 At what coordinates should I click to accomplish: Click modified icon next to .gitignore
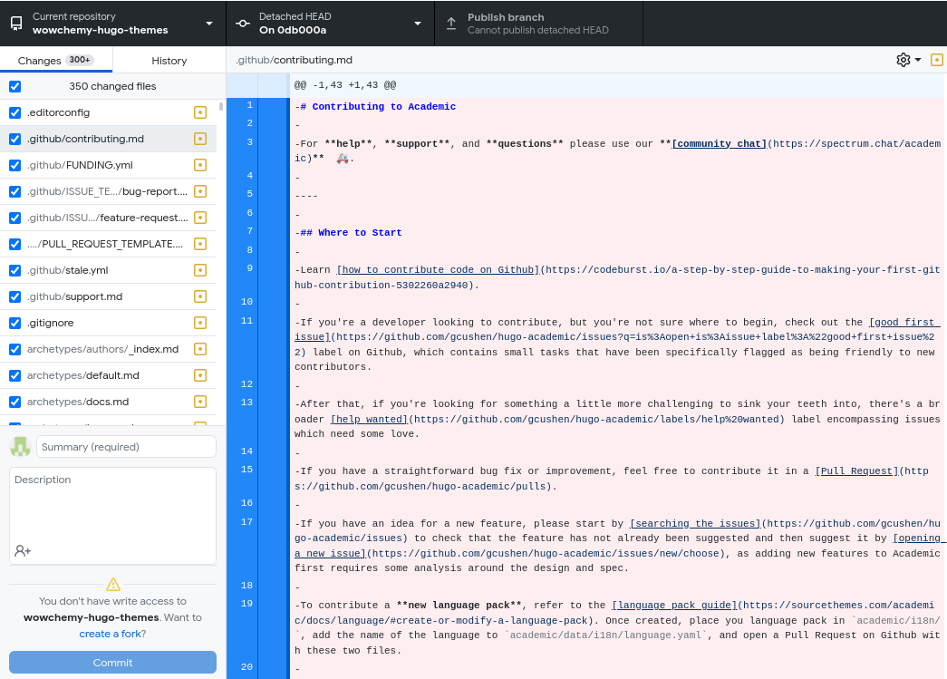pos(200,323)
